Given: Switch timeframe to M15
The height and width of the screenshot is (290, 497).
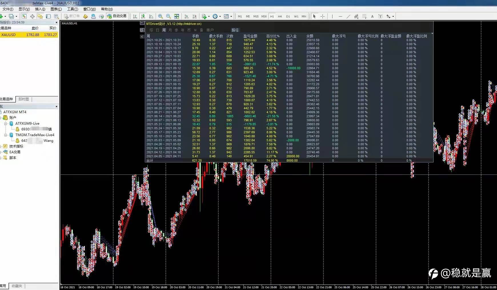Looking at the screenshot, I should pyautogui.click(x=256, y=16).
